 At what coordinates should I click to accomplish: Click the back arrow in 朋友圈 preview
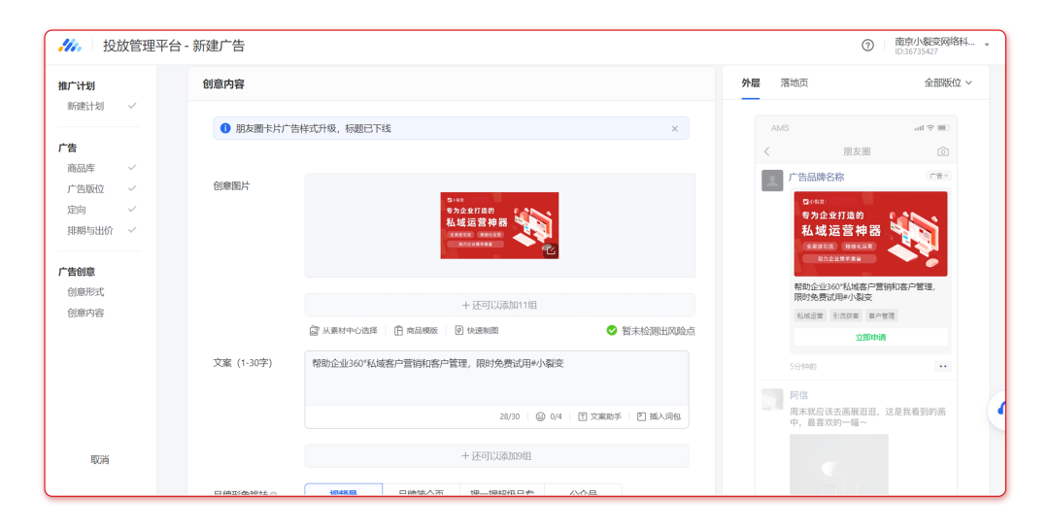(x=766, y=151)
